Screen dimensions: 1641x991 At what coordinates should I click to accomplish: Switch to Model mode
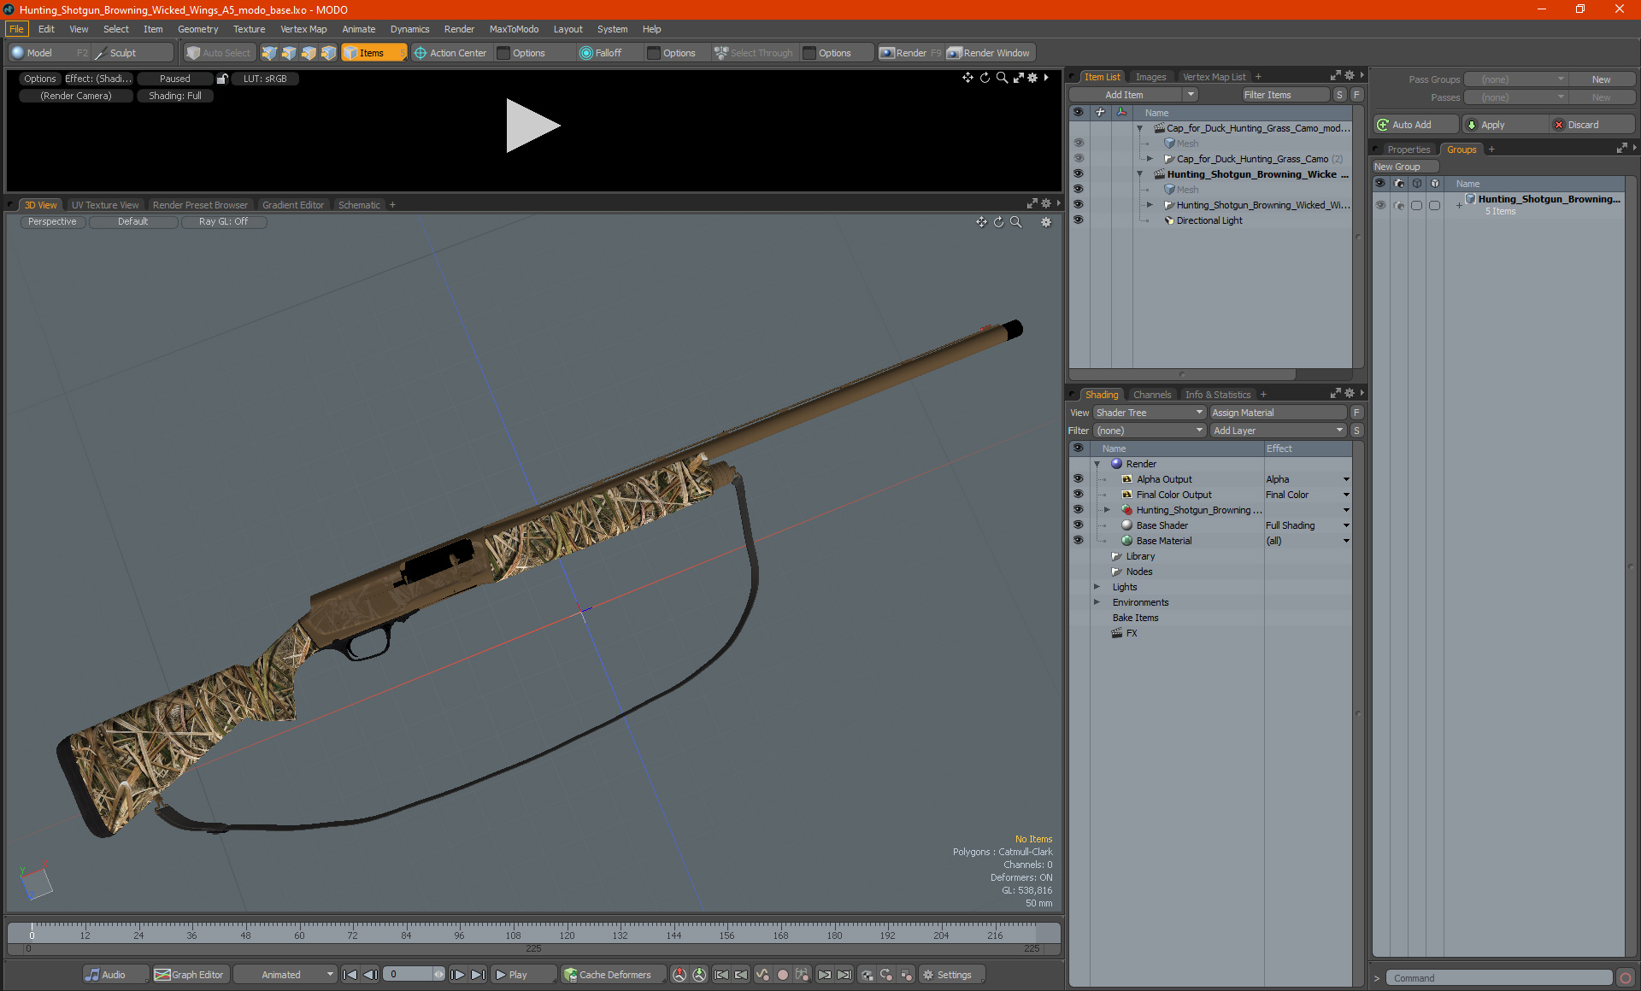[49, 53]
